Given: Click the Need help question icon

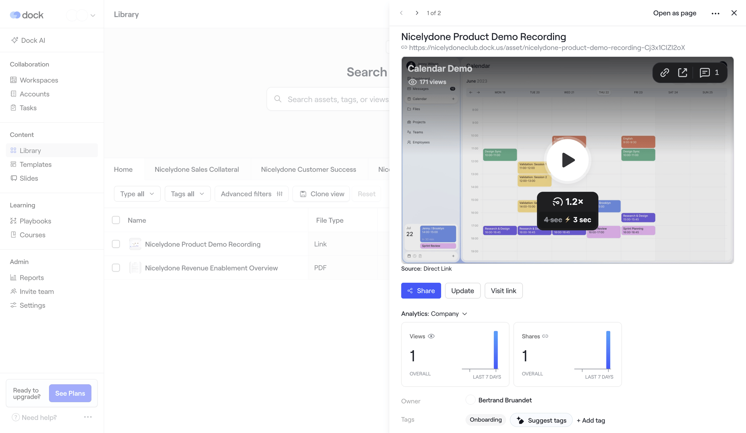Looking at the screenshot, I should (x=16, y=417).
